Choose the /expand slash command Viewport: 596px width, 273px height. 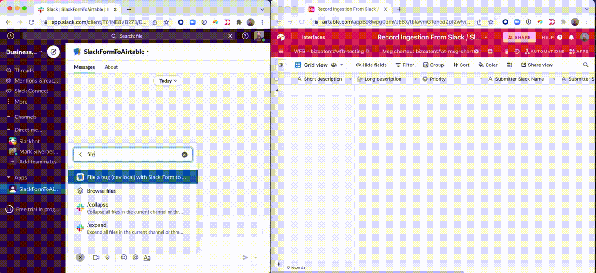click(133, 228)
